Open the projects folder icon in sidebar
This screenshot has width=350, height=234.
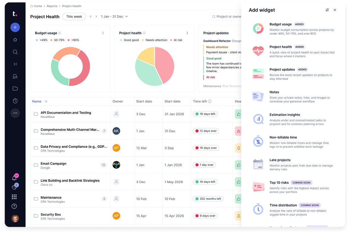(x=15, y=88)
